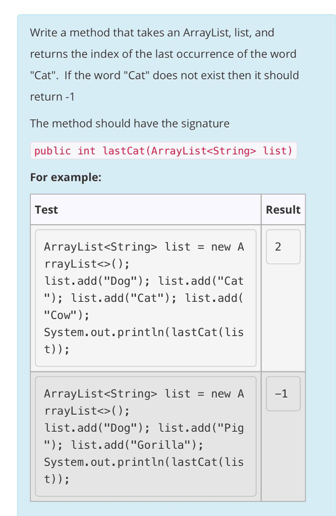The width and height of the screenshot is (336, 516).
Task: Click the empty cell below result 2
Action: 283,317
